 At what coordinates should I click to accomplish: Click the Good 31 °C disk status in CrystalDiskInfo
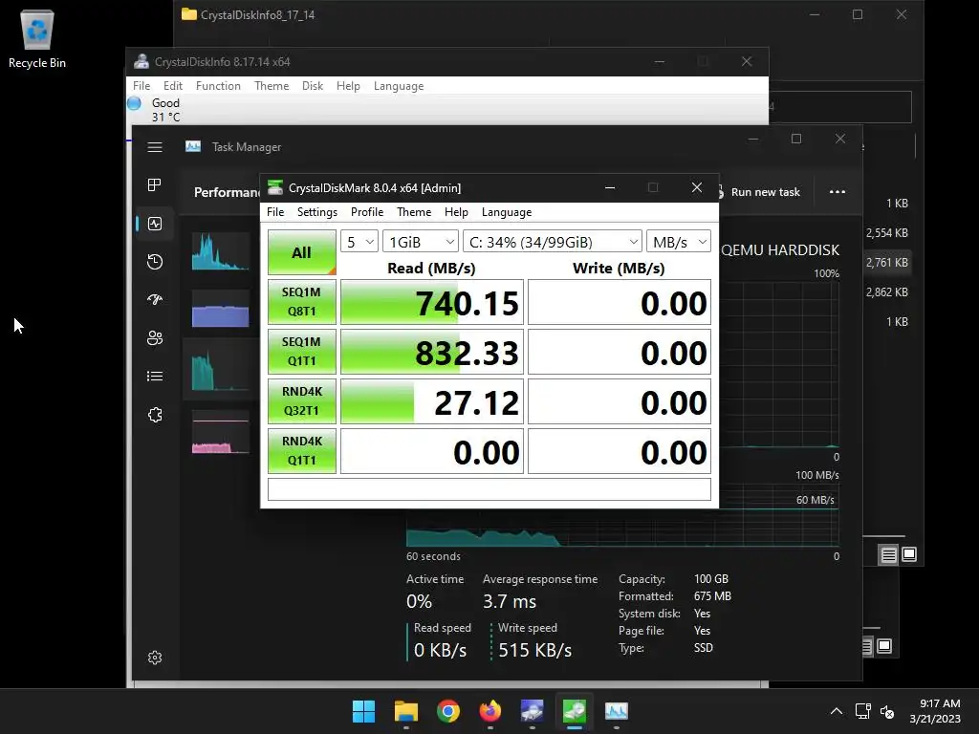click(x=165, y=110)
